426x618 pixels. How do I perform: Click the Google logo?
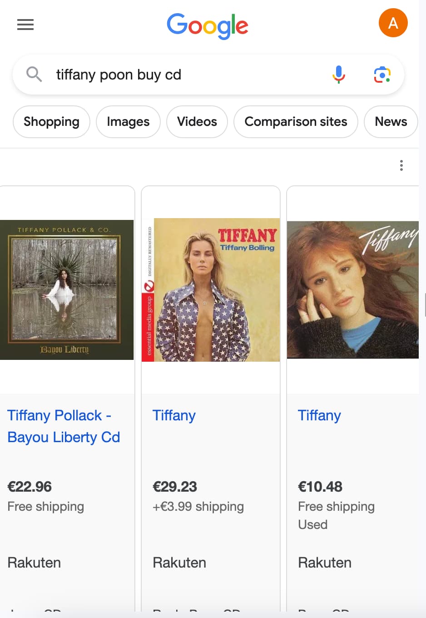tap(207, 25)
